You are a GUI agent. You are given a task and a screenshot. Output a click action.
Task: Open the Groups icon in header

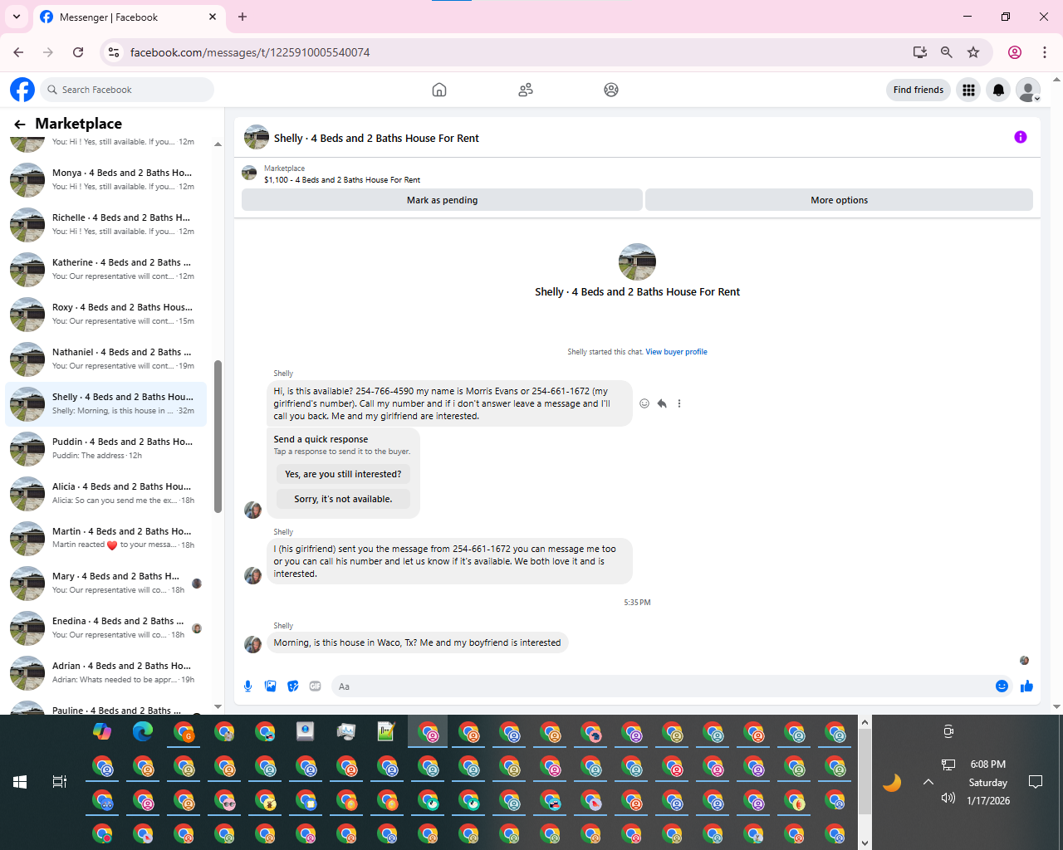[x=611, y=90]
